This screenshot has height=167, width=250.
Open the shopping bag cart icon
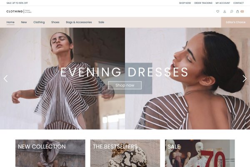pos(237,11)
